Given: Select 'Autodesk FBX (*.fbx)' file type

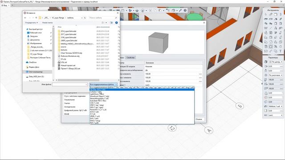Looking at the screenshot, I should click(x=142, y=101).
